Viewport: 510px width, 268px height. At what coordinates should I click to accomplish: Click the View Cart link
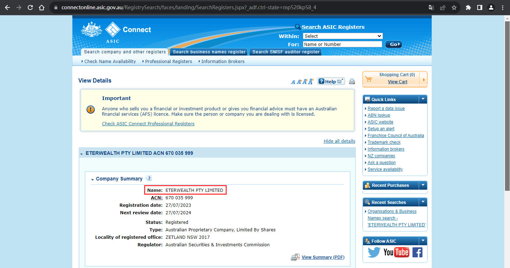point(398,82)
